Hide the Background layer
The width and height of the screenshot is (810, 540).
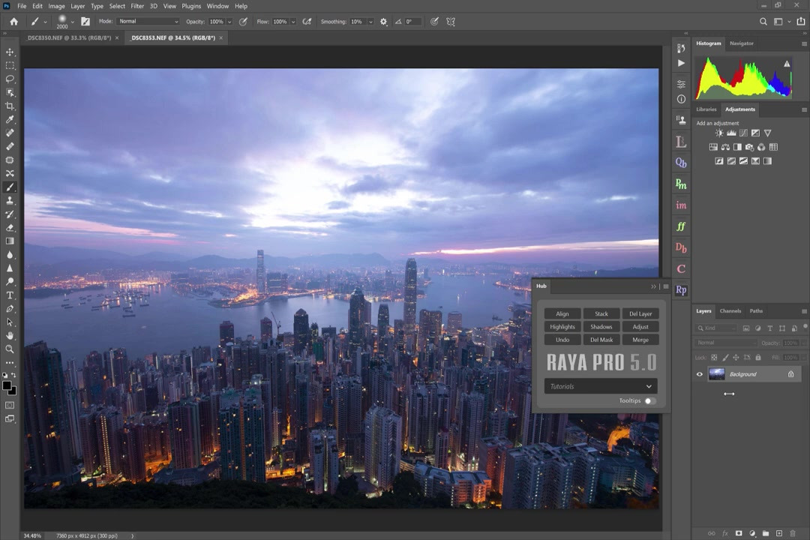click(x=700, y=374)
